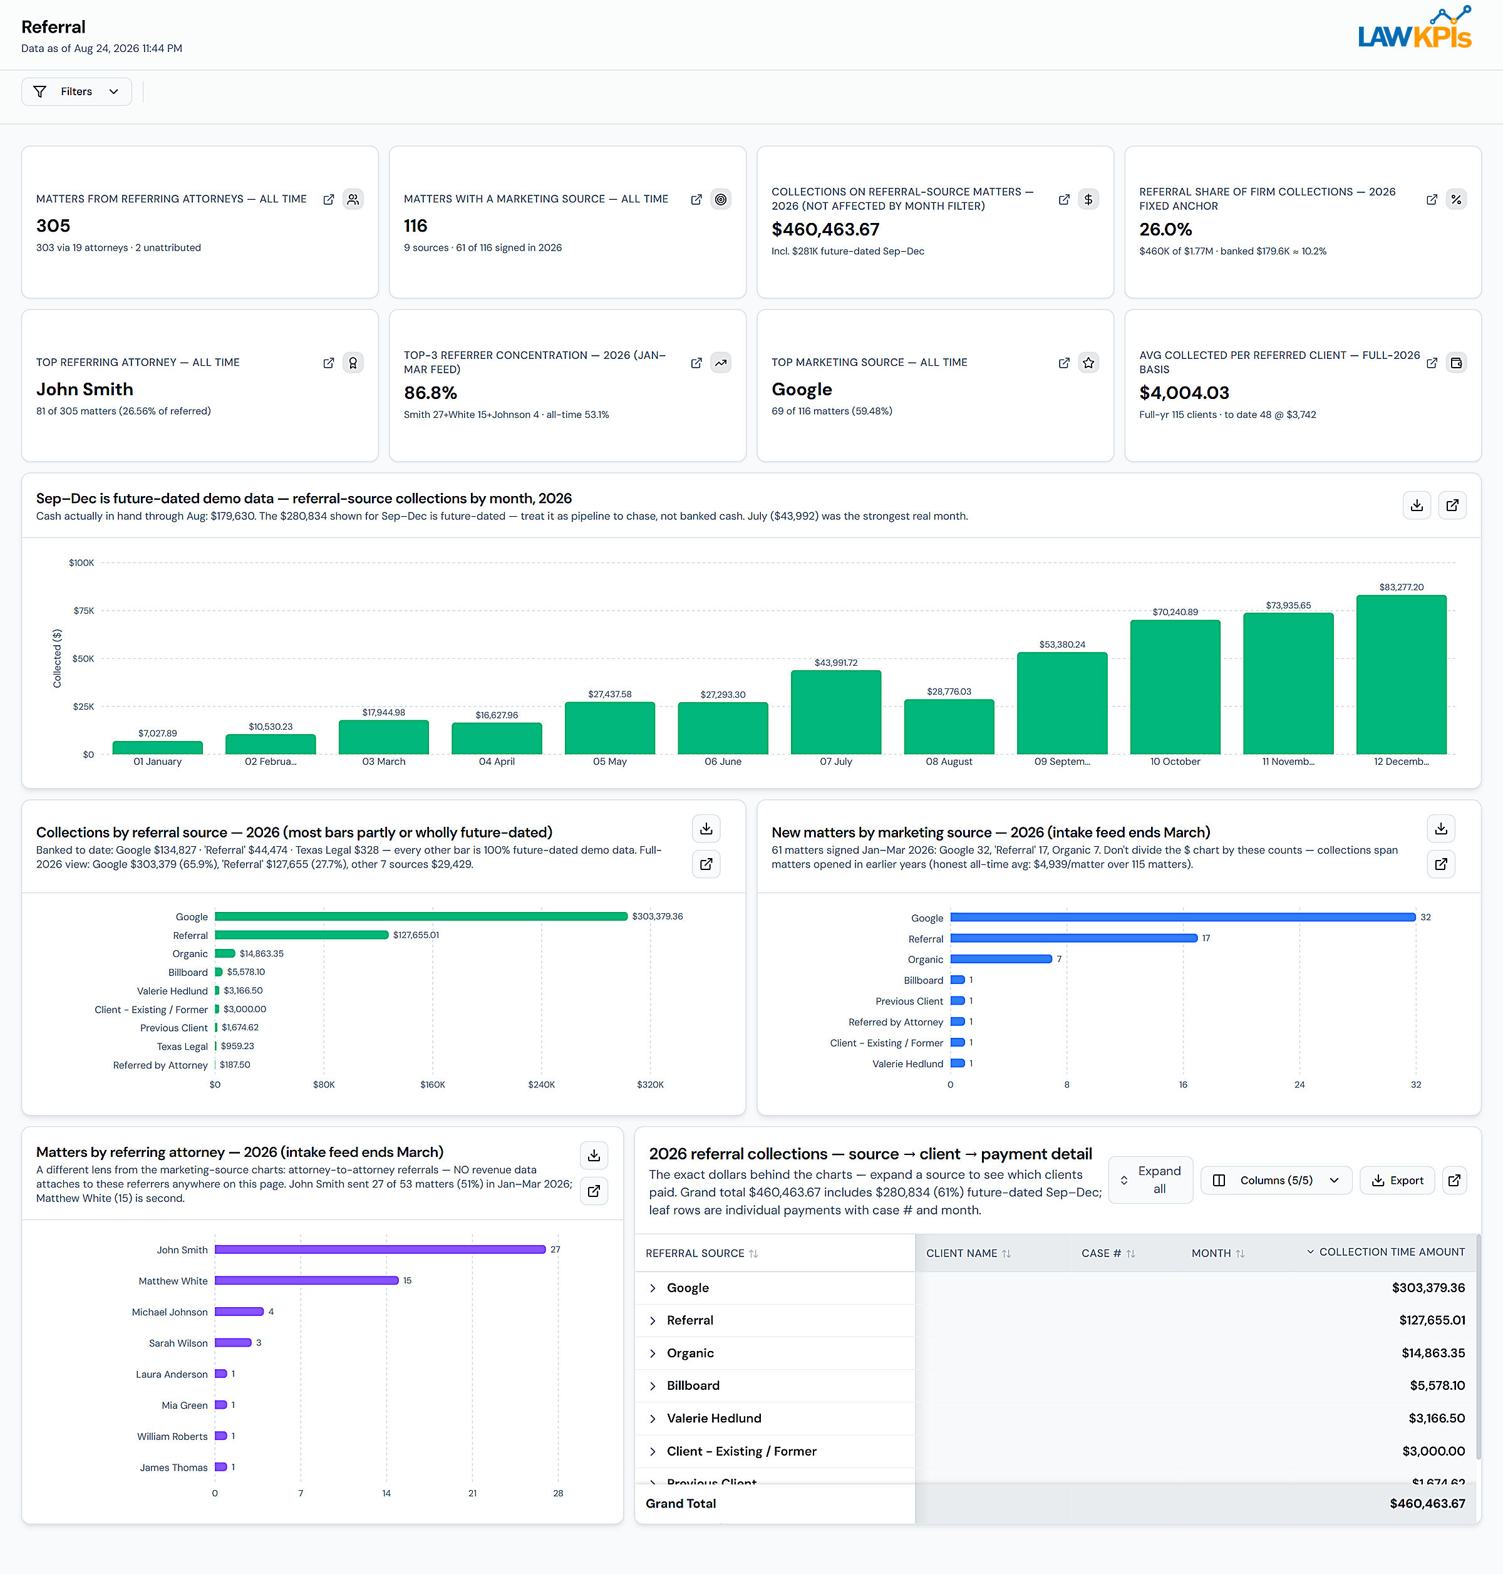
Task: Download Collections by referral source chart
Action: coord(706,829)
